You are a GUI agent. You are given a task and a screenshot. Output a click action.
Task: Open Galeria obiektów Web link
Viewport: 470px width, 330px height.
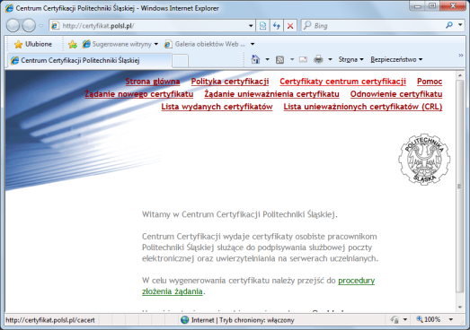pos(205,44)
